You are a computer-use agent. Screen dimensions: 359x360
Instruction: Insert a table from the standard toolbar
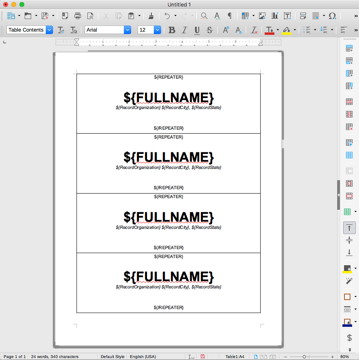tap(245, 16)
